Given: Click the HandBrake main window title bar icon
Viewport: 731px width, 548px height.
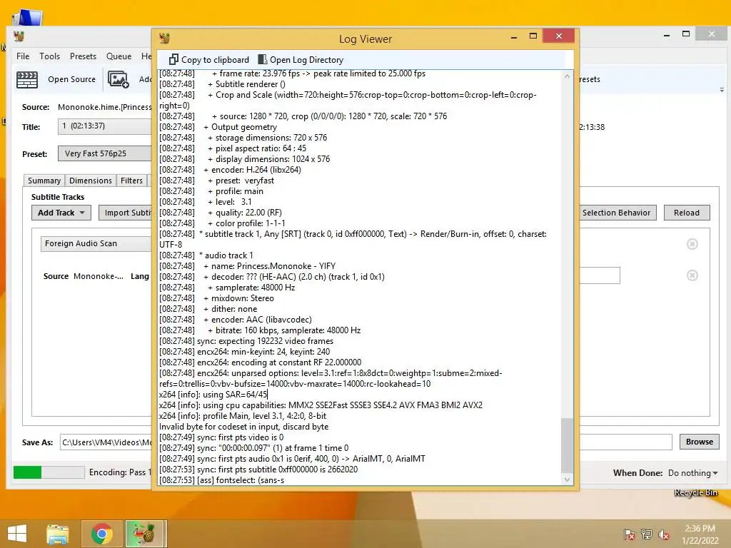Looking at the screenshot, I should 19,36.
